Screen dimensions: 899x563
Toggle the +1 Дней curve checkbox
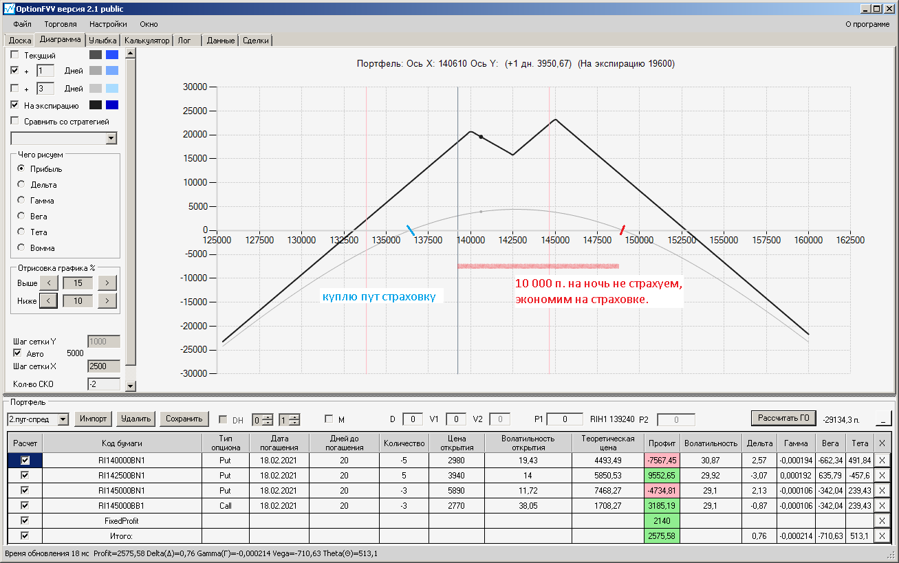[15, 71]
